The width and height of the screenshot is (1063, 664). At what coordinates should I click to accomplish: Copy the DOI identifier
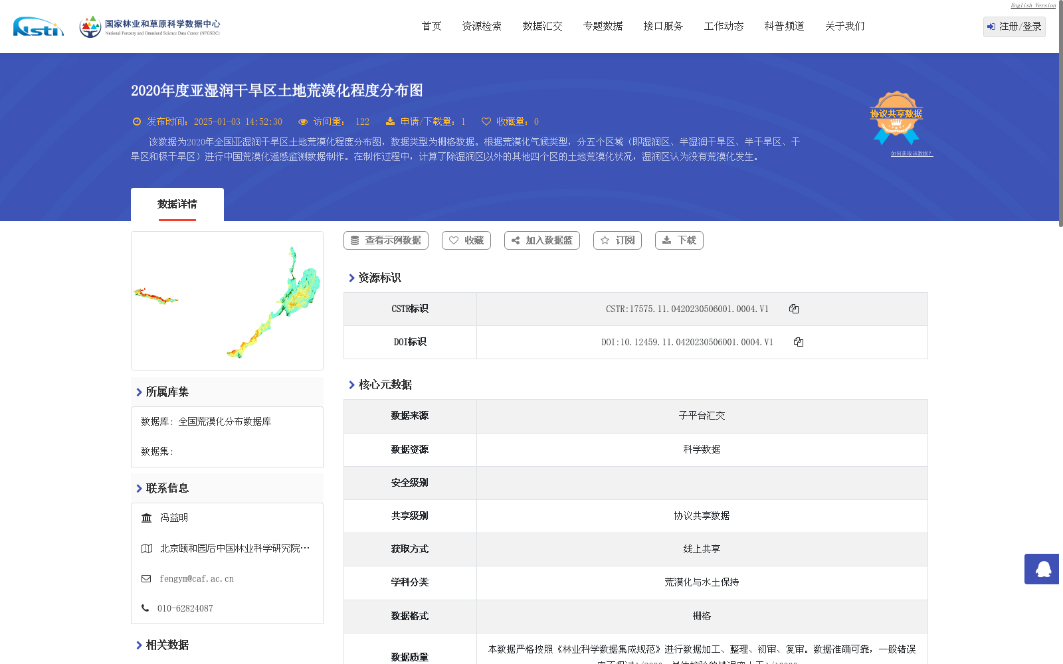799,342
